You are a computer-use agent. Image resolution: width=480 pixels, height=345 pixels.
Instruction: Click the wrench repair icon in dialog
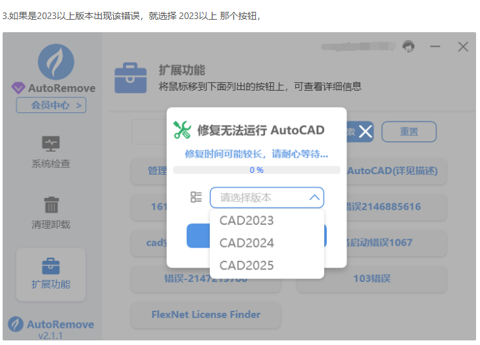pos(182,130)
